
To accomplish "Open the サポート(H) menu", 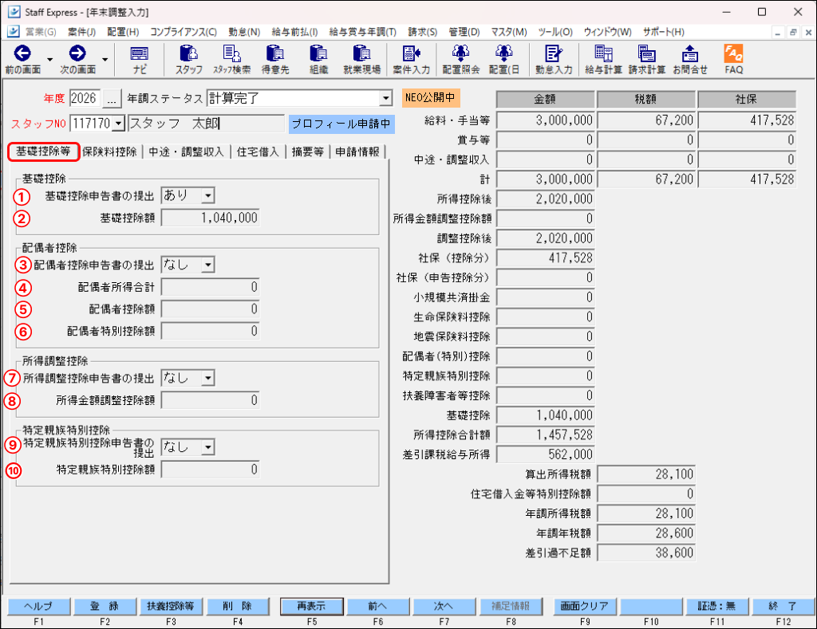I will [x=663, y=32].
